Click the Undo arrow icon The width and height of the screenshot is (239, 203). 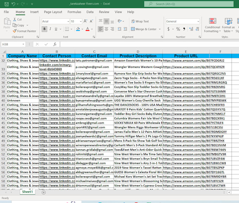pyautogui.click(x=13, y=4)
